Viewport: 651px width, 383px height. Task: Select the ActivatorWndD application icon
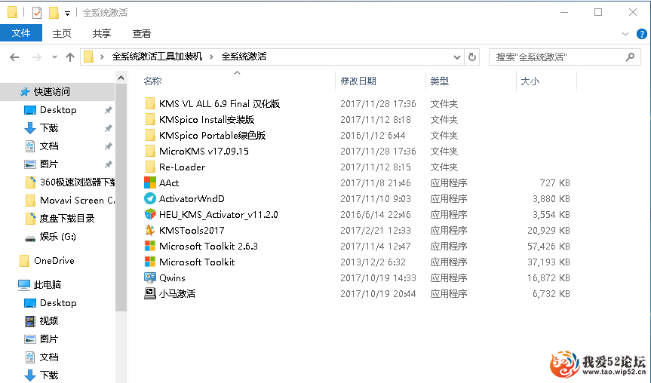(150, 198)
